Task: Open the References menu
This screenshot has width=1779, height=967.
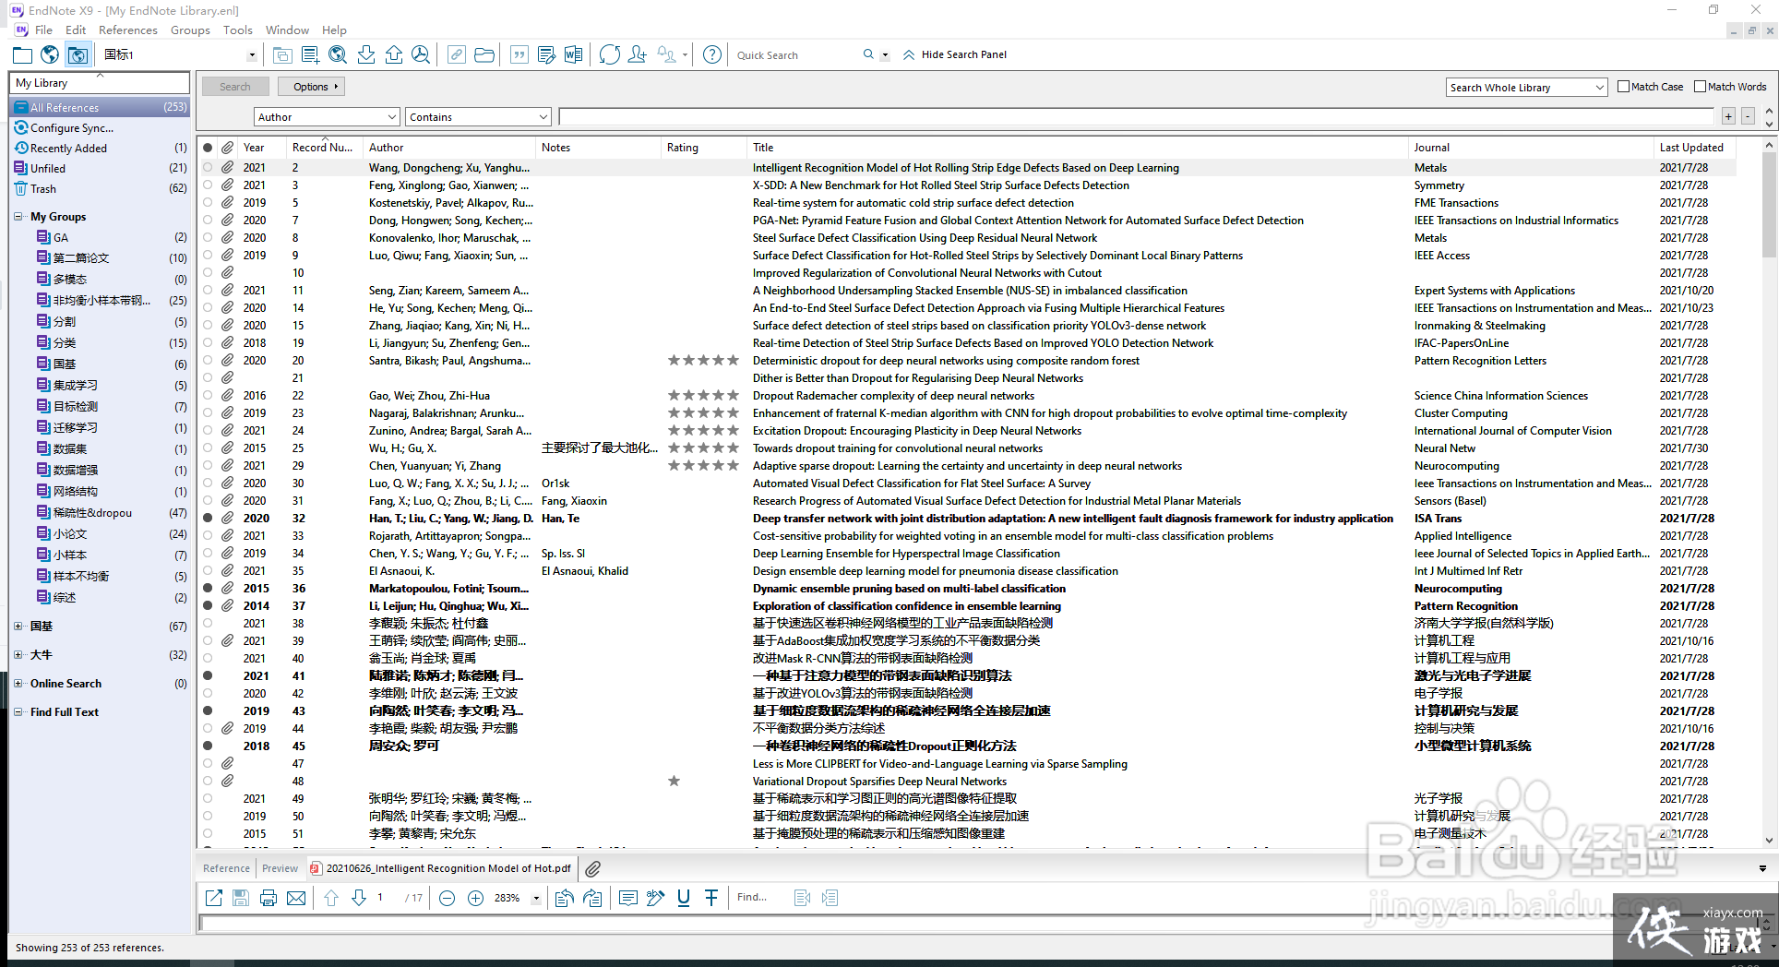Action: 128,30
